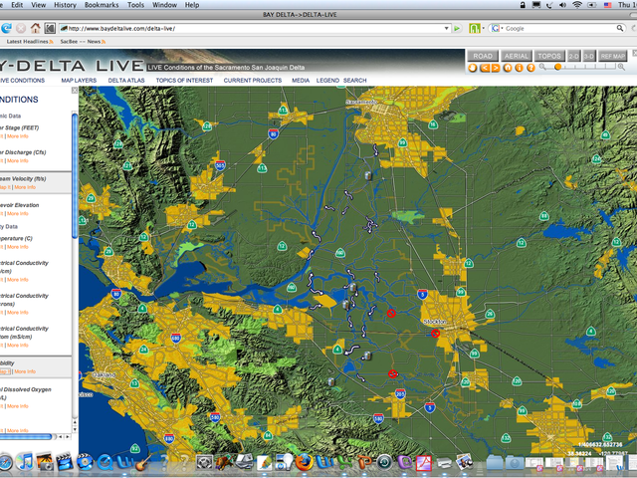Open the DELTA ATLAS menu
This screenshot has height=478, width=637.
(126, 81)
